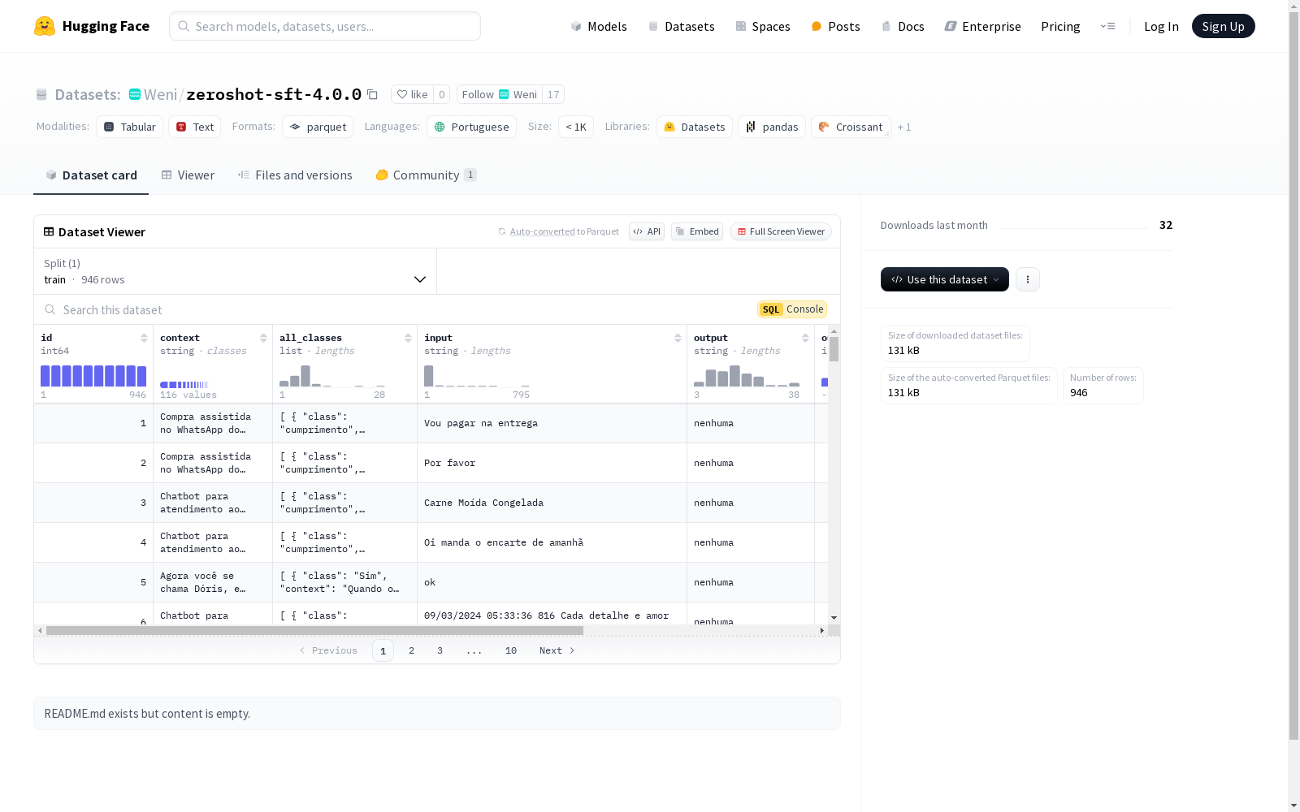
Task: Click the id column histogram
Action: click(x=93, y=376)
